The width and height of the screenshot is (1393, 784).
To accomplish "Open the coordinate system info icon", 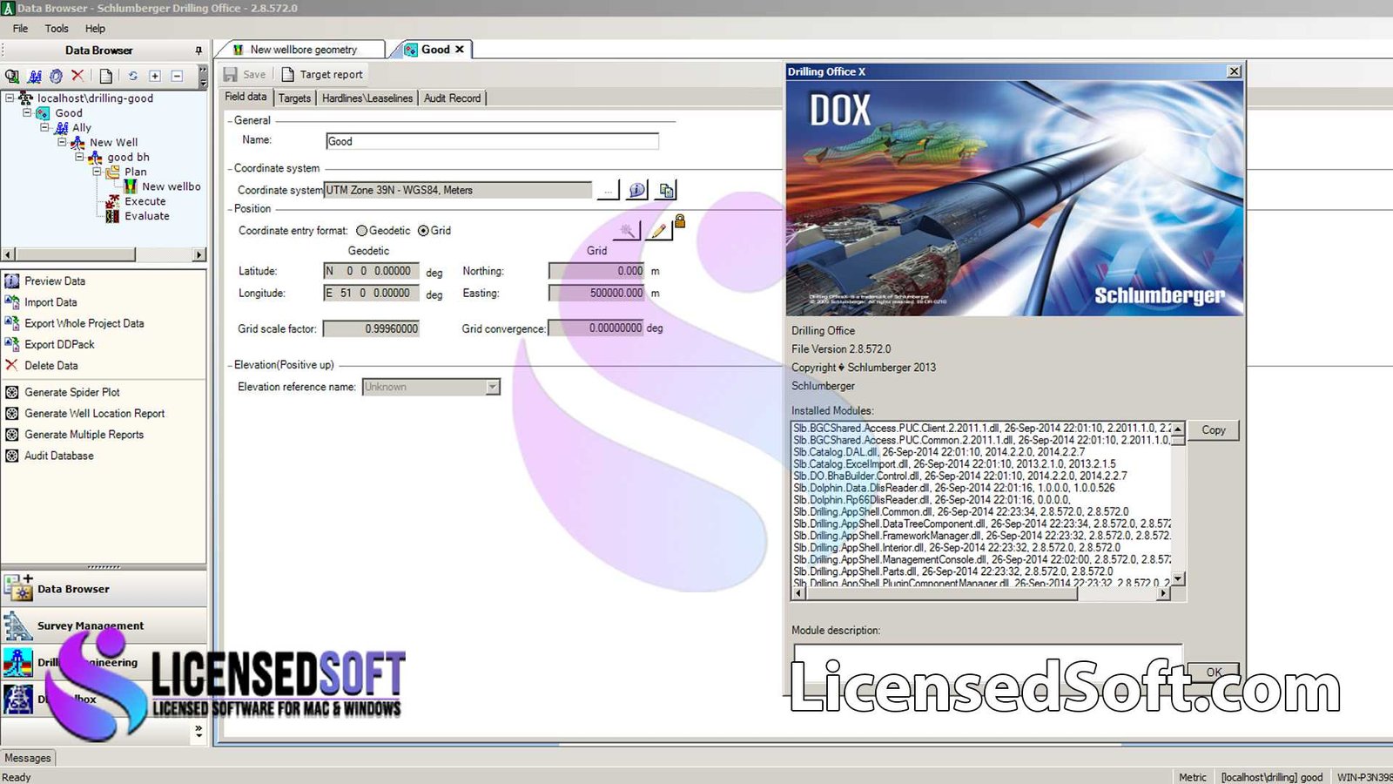I will pos(636,190).
